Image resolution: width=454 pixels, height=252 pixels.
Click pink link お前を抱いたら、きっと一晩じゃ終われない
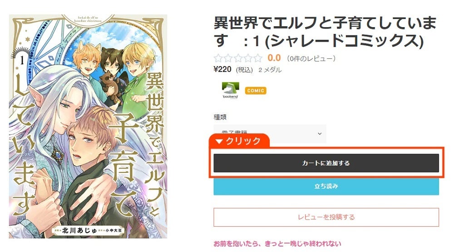pos(277,243)
